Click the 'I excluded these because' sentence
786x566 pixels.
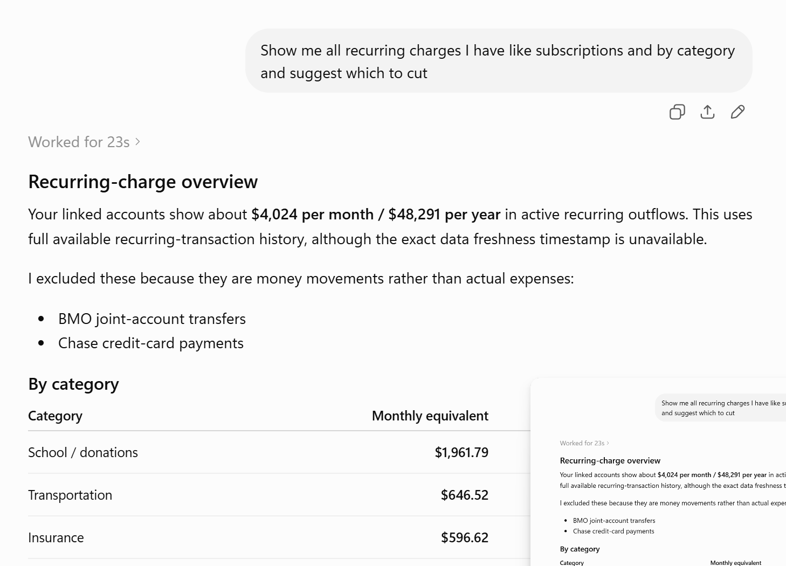tap(301, 279)
